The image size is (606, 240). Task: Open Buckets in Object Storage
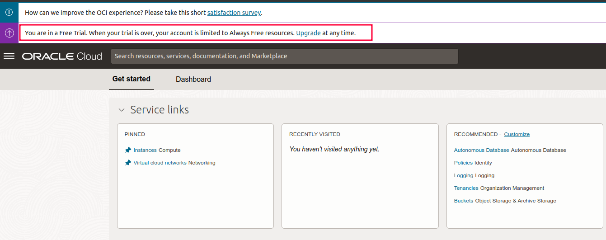pyautogui.click(x=464, y=201)
